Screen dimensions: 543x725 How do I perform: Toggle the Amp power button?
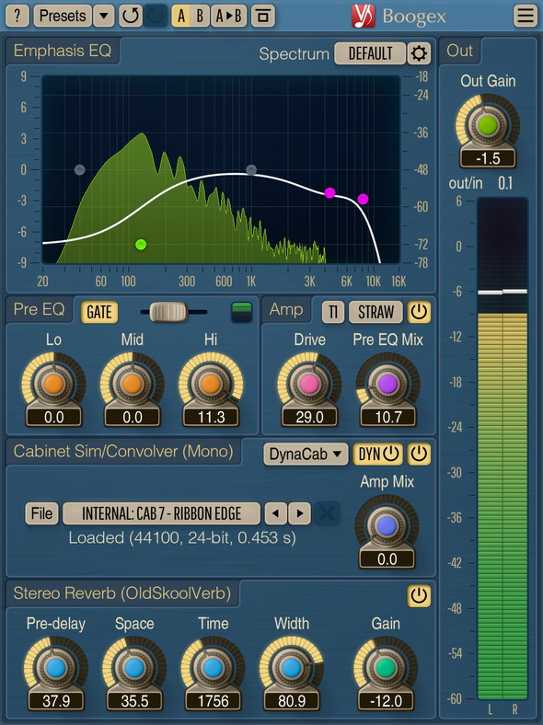[419, 312]
